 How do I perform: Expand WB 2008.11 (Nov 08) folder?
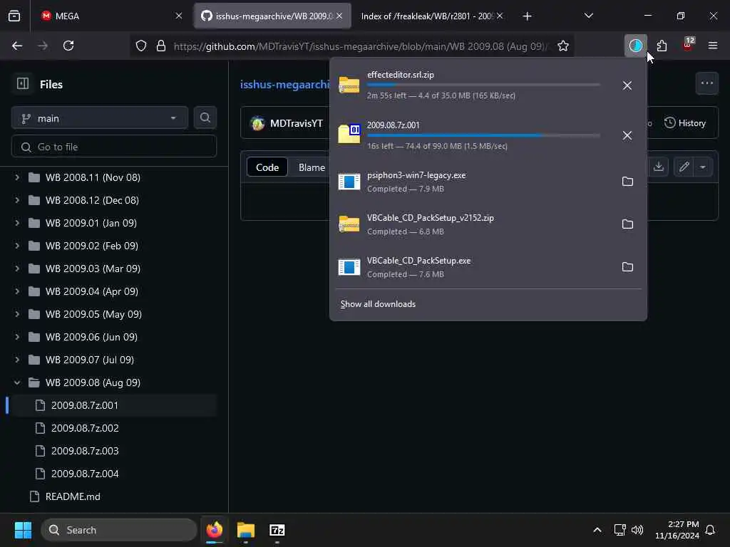[17, 177]
